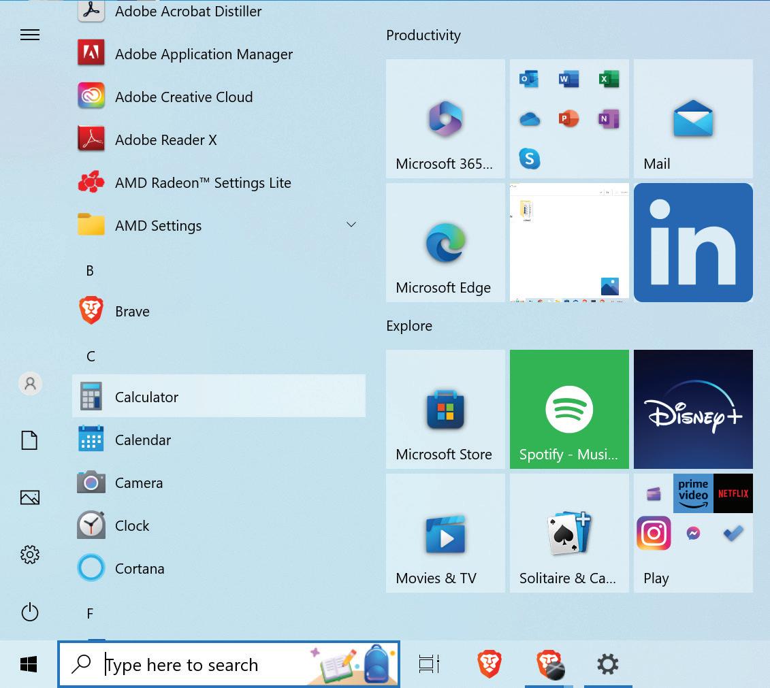The image size is (770, 688).
Task: Open the Documents shortcut in the sidebar
Action: (29, 440)
